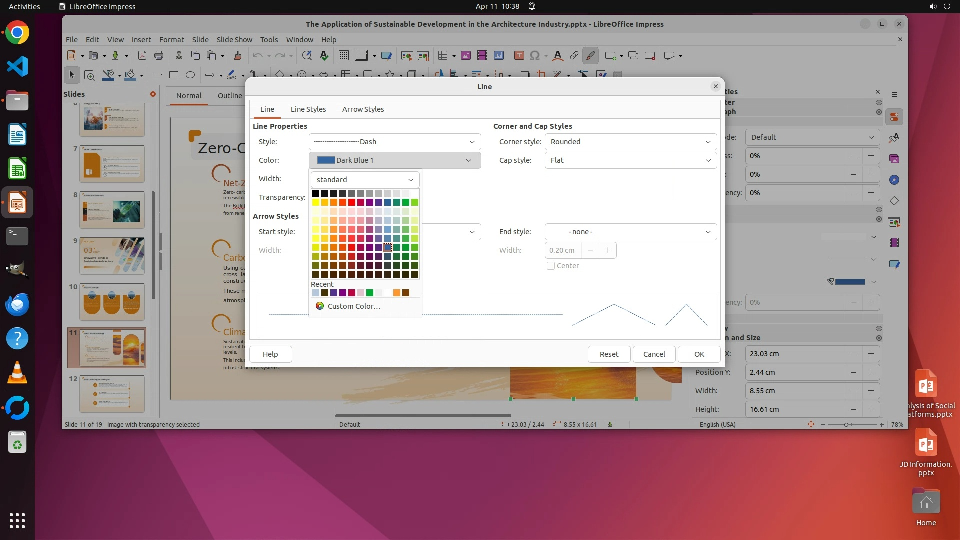
Task: Switch to the Line Styles tab
Action: (x=308, y=109)
